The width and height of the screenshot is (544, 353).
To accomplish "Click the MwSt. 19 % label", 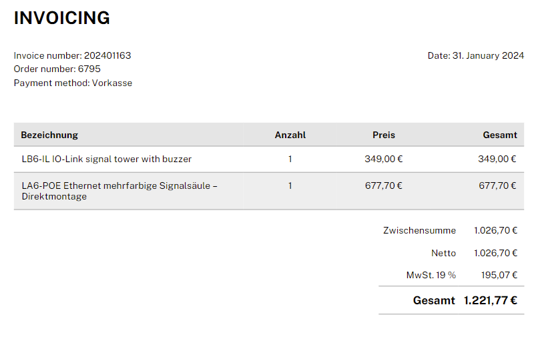I will [431, 275].
